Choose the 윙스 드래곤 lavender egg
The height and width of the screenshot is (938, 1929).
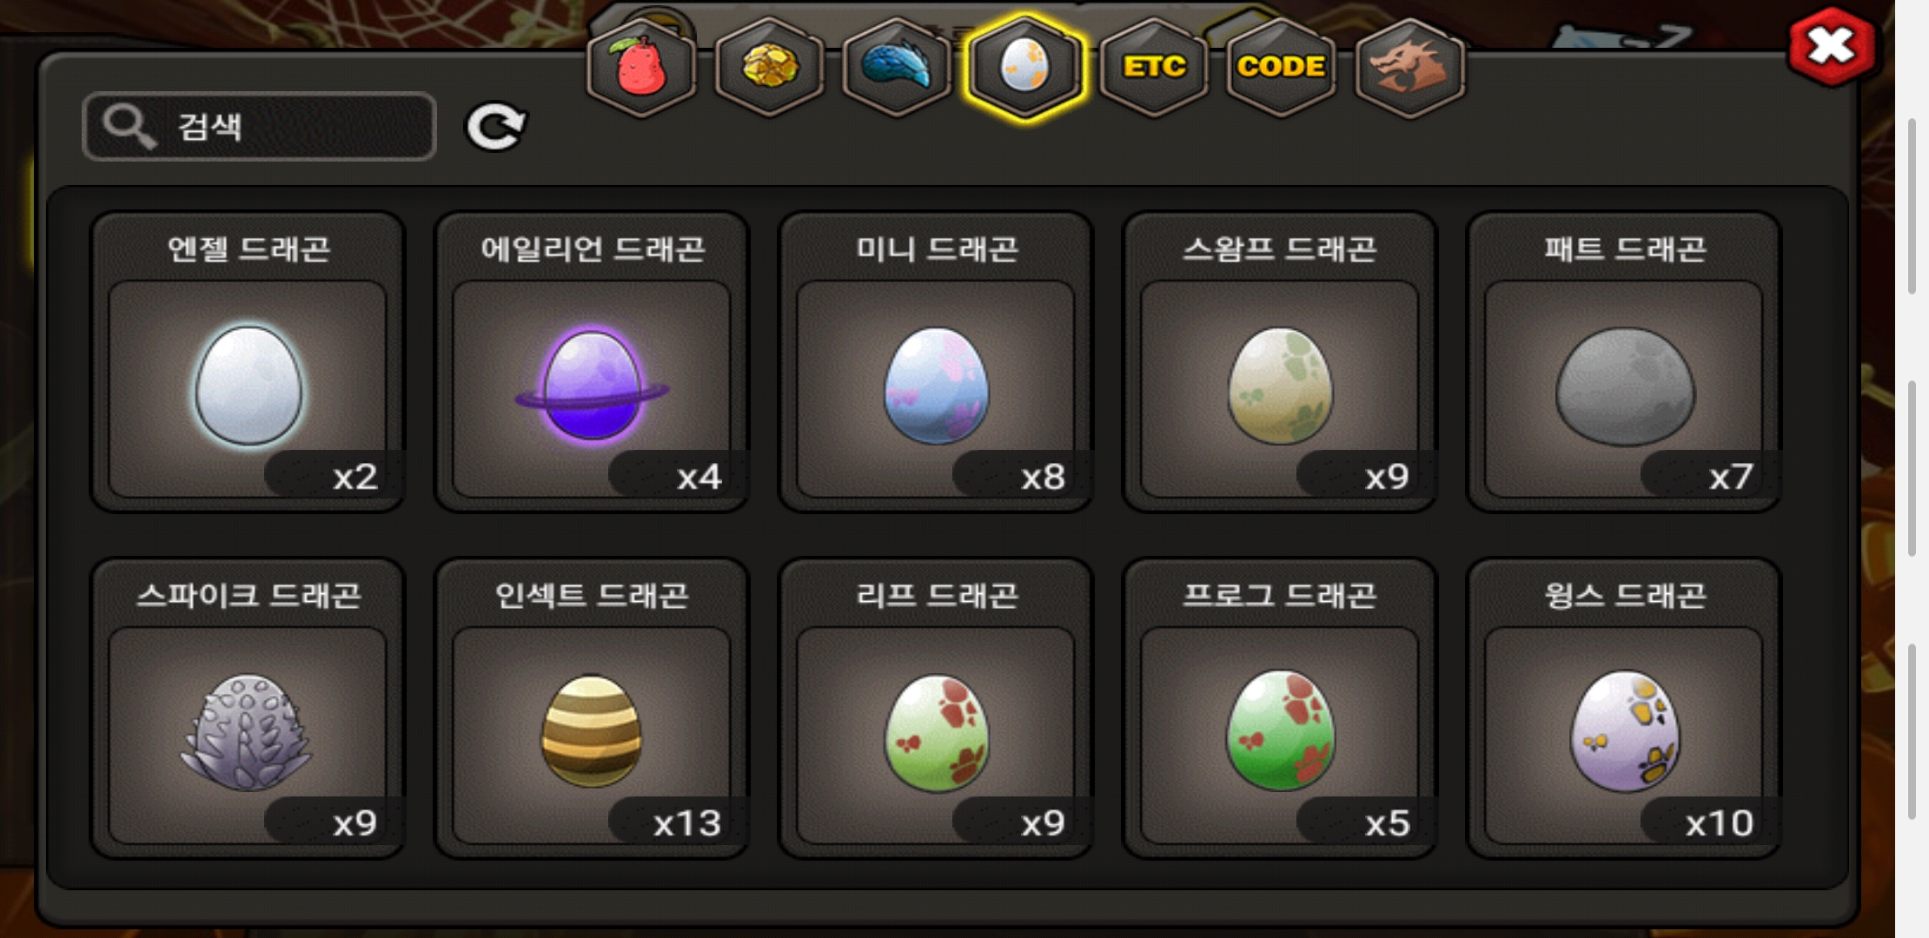pos(1624,709)
